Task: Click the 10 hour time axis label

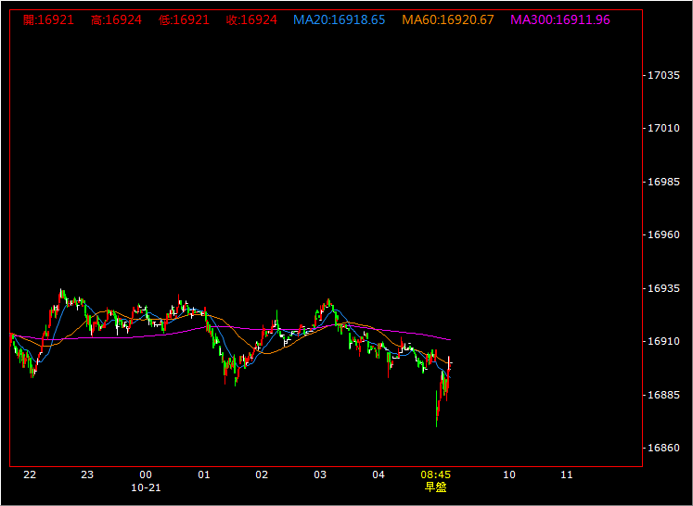Action: (x=509, y=474)
